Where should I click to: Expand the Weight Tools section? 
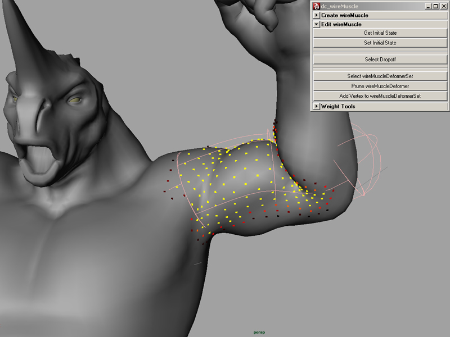316,106
